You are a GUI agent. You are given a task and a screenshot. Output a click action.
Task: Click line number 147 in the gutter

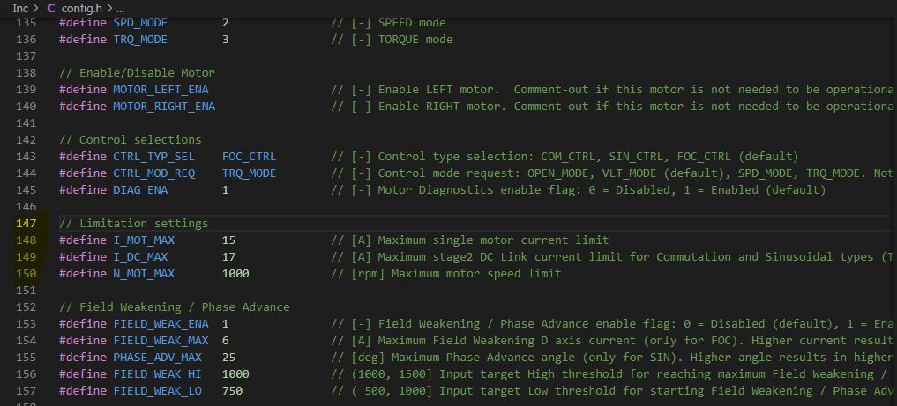pos(26,224)
